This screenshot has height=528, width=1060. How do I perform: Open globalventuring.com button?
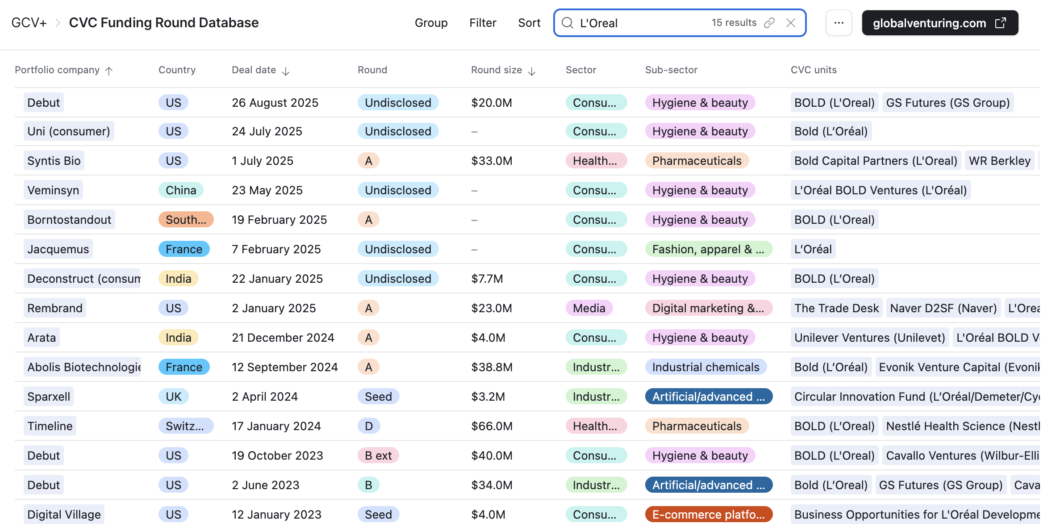(x=929, y=23)
